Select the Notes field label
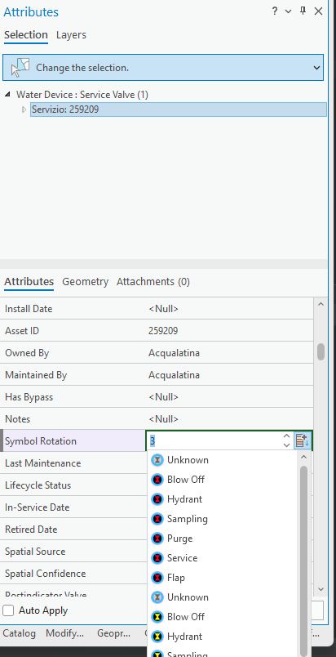Screen dimensions: 336x657 (x=18, y=419)
